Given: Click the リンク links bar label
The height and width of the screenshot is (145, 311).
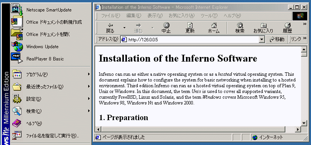Looking at the screenshot, I should click(296, 39).
